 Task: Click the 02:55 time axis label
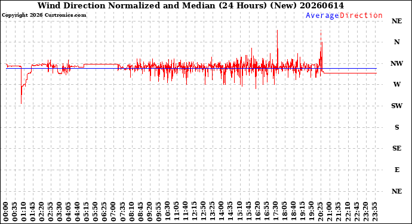tap(51, 211)
